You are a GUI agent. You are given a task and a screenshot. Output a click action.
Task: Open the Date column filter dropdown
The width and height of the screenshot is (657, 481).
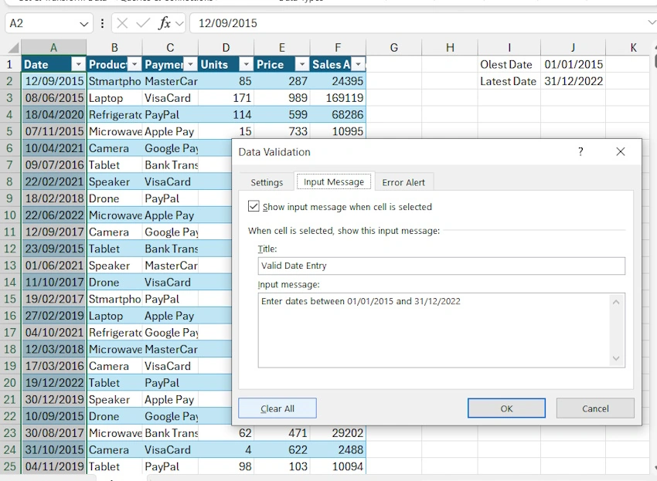(x=78, y=65)
